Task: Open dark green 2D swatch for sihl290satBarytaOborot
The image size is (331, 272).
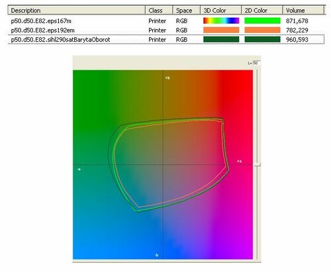Action: (x=262, y=40)
